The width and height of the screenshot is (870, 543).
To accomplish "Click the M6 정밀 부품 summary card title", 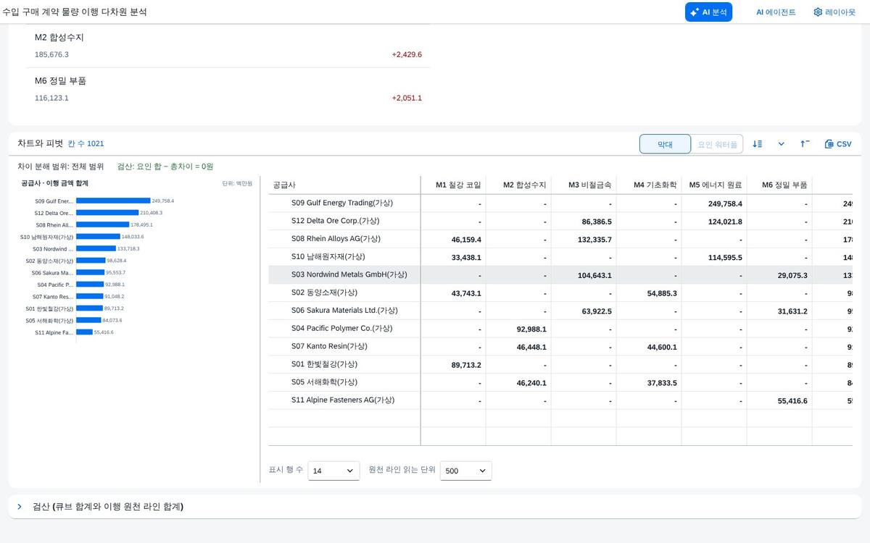I will click(61, 80).
